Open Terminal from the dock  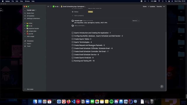tap(54, 101)
